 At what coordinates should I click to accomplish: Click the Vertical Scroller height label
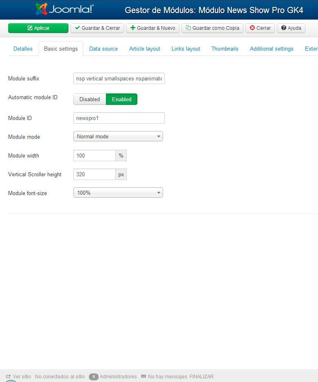point(35,174)
